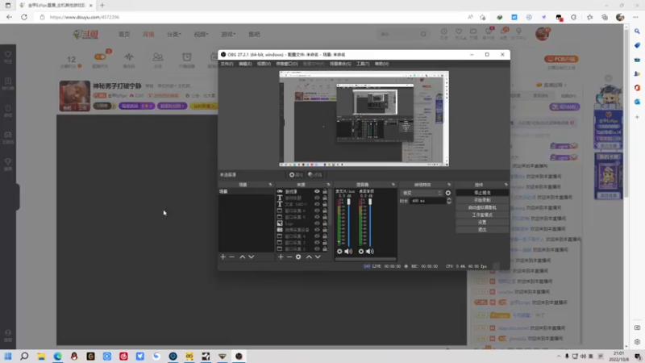
Task: Move source down with arrow in 来源 panel
Action: [x=318, y=257]
